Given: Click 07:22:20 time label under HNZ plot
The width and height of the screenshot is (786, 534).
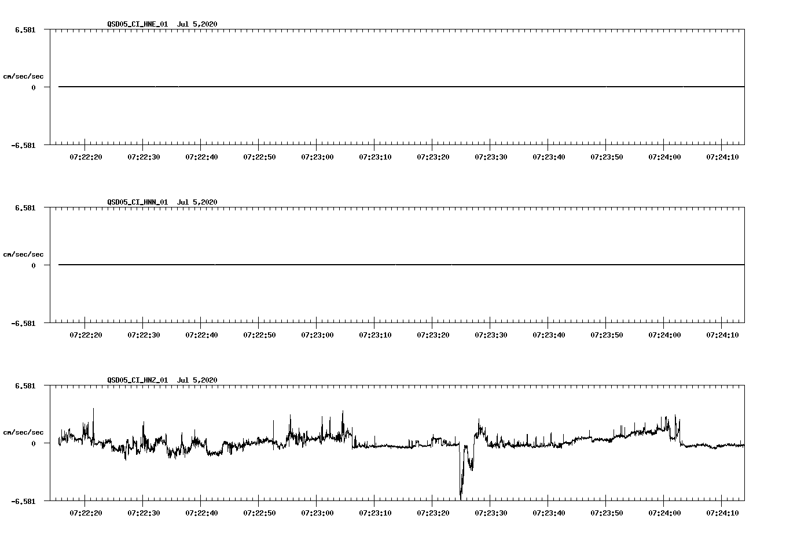Looking at the screenshot, I should (86, 513).
